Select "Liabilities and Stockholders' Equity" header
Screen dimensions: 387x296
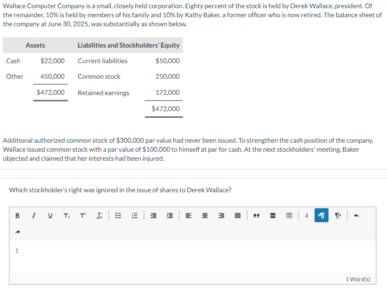[x=128, y=45]
